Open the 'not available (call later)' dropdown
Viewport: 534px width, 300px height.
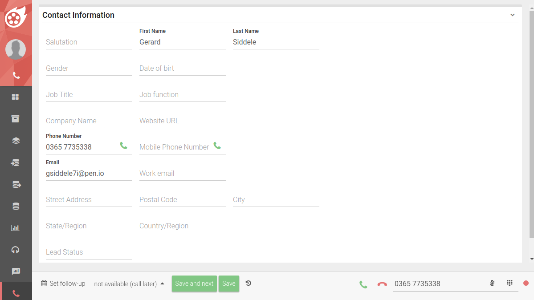129,284
